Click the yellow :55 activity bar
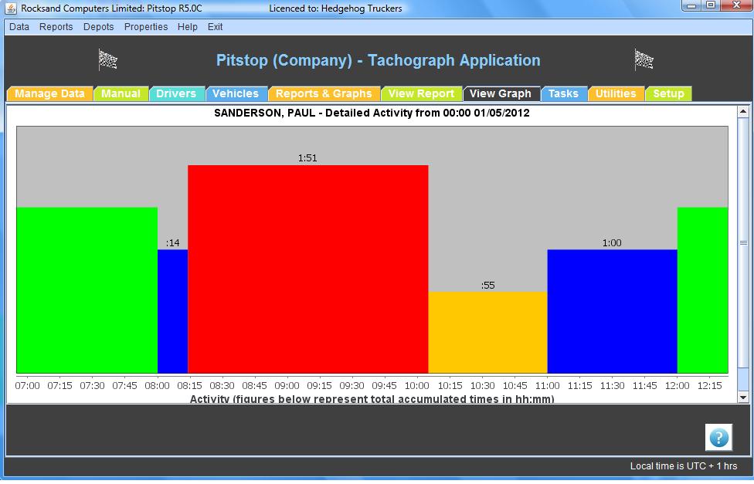The width and height of the screenshot is (754, 484). point(487,332)
